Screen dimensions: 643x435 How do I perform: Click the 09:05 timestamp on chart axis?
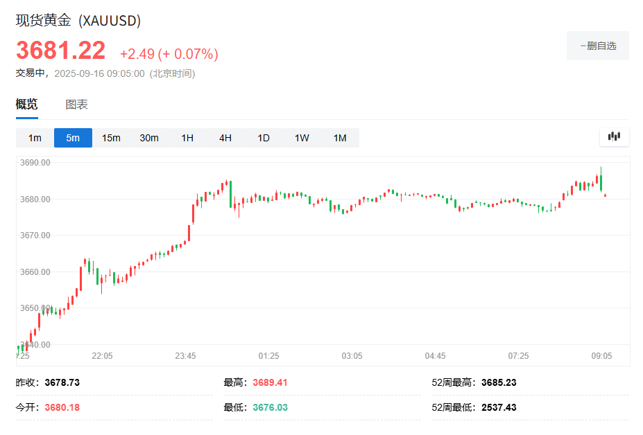601,355
